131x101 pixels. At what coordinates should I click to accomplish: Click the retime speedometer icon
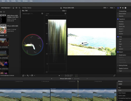point(32,75)
